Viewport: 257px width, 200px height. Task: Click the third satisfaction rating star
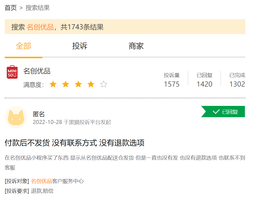pyautogui.click(x=78, y=84)
